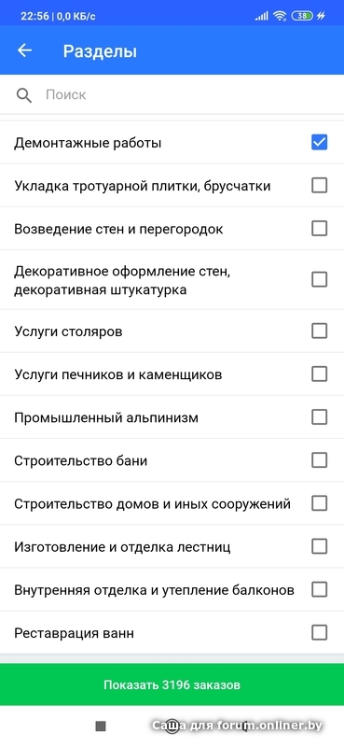Viewport: 344px width, 747px height.
Task: Tap the square recent apps button
Action: 101,726
